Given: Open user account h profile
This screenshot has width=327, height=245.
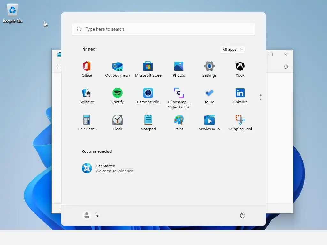Looking at the screenshot, I should pyautogui.click(x=90, y=215).
